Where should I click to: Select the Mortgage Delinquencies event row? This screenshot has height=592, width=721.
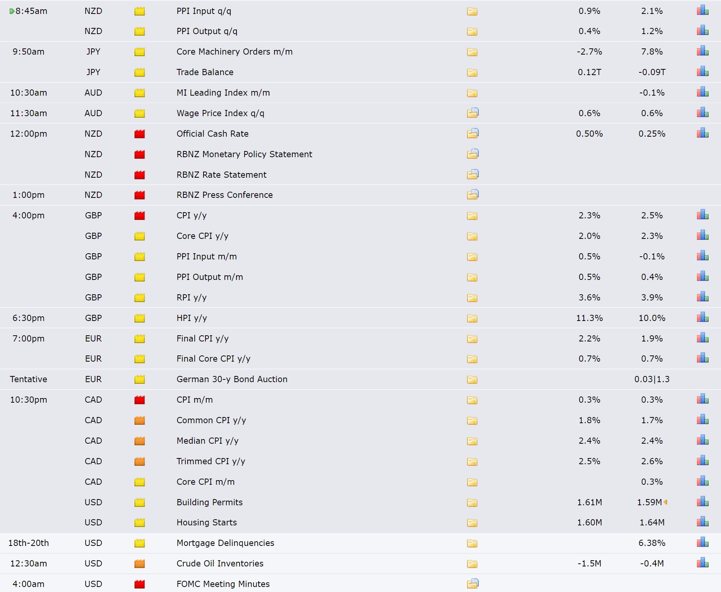(360, 543)
